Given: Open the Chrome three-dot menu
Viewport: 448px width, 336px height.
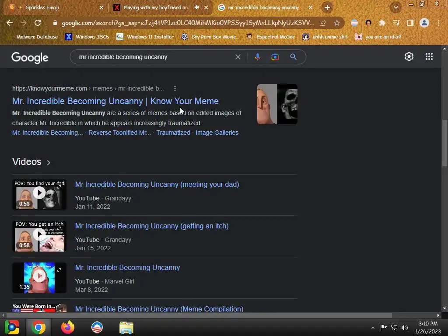Looking at the screenshot, I should point(438,23).
